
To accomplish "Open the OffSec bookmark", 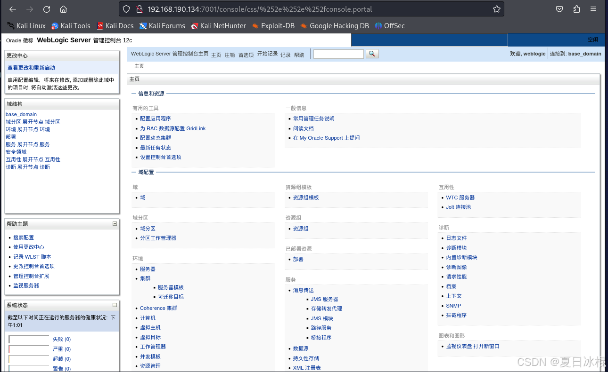I will click(x=390, y=26).
